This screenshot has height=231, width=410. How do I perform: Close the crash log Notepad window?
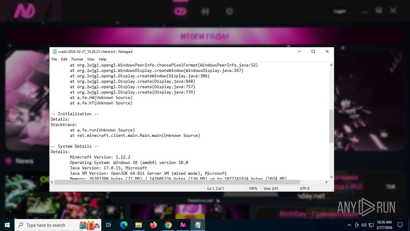327,52
